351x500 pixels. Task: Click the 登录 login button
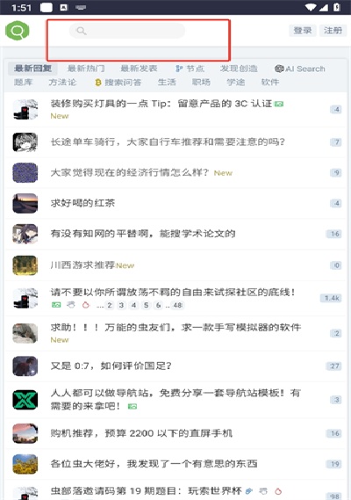303,31
